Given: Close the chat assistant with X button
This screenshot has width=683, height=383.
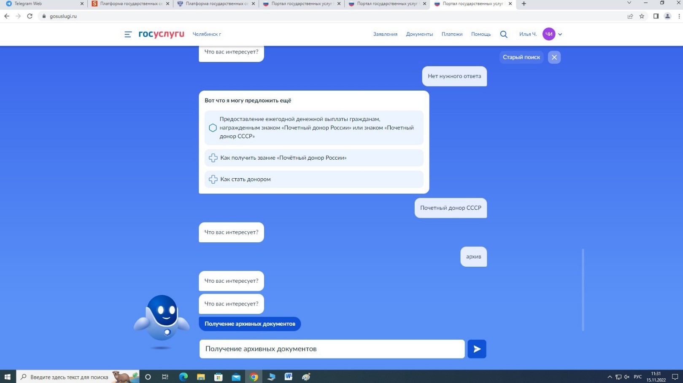Looking at the screenshot, I should (554, 57).
